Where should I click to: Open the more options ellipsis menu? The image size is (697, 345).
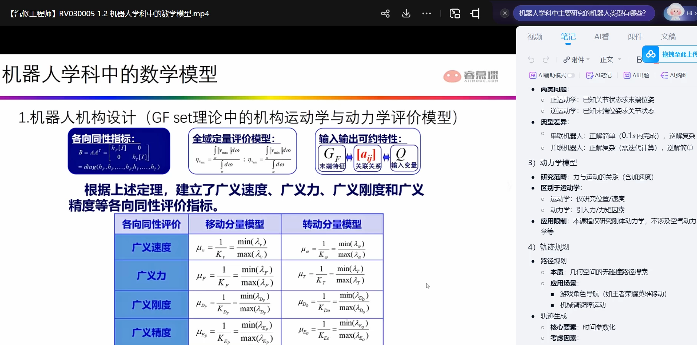click(x=427, y=13)
